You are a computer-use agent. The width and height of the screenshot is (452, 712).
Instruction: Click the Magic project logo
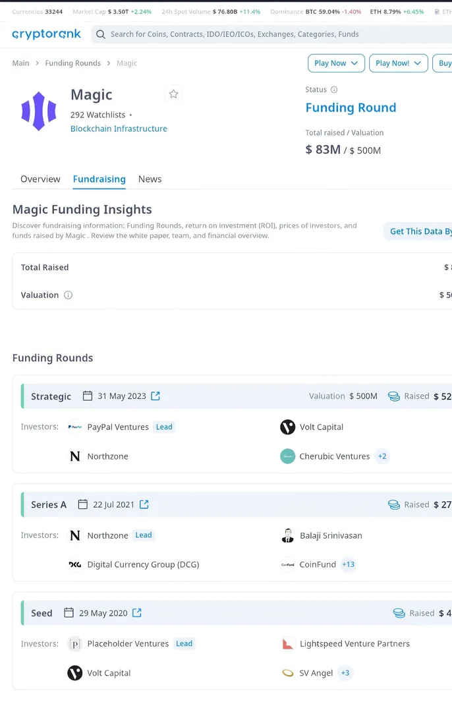[39, 111]
